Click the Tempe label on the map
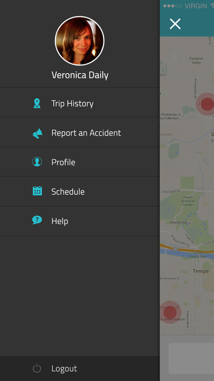This screenshot has height=381, width=214. coord(201,271)
